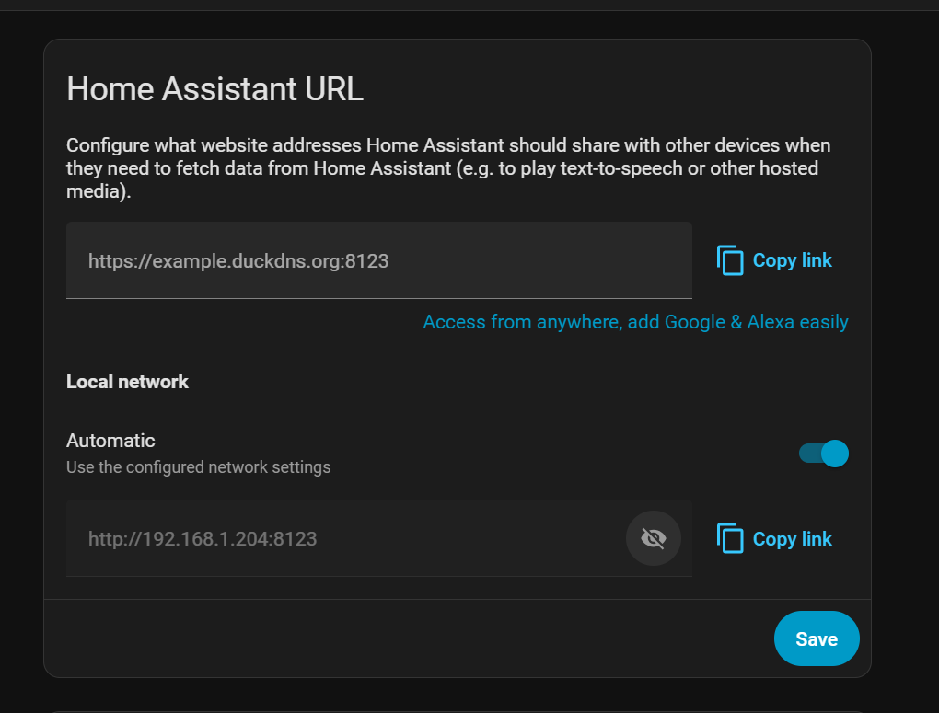Disable the Automatic local network toggle
Screen dimensions: 939x713
(823, 453)
